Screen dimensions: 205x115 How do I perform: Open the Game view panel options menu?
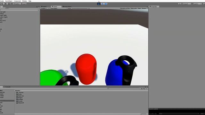point(147,7)
